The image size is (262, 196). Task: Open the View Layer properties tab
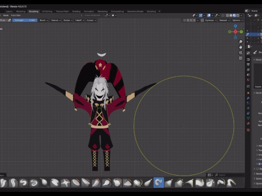point(248,70)
